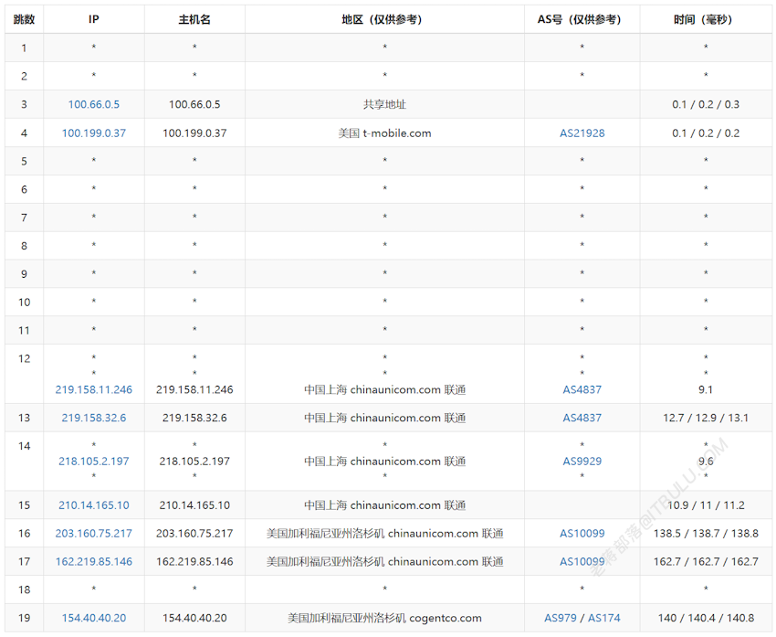Screen dimensions: 776x637
Task: Click the 共享地址 region cell
Action: click(x=384, y=104)
